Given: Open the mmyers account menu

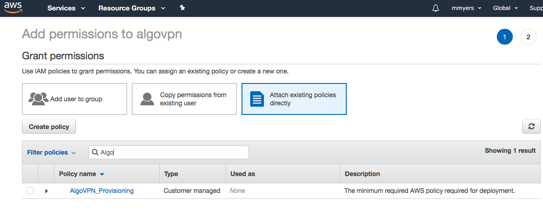Looking at the screenshot, I should 467,8.
